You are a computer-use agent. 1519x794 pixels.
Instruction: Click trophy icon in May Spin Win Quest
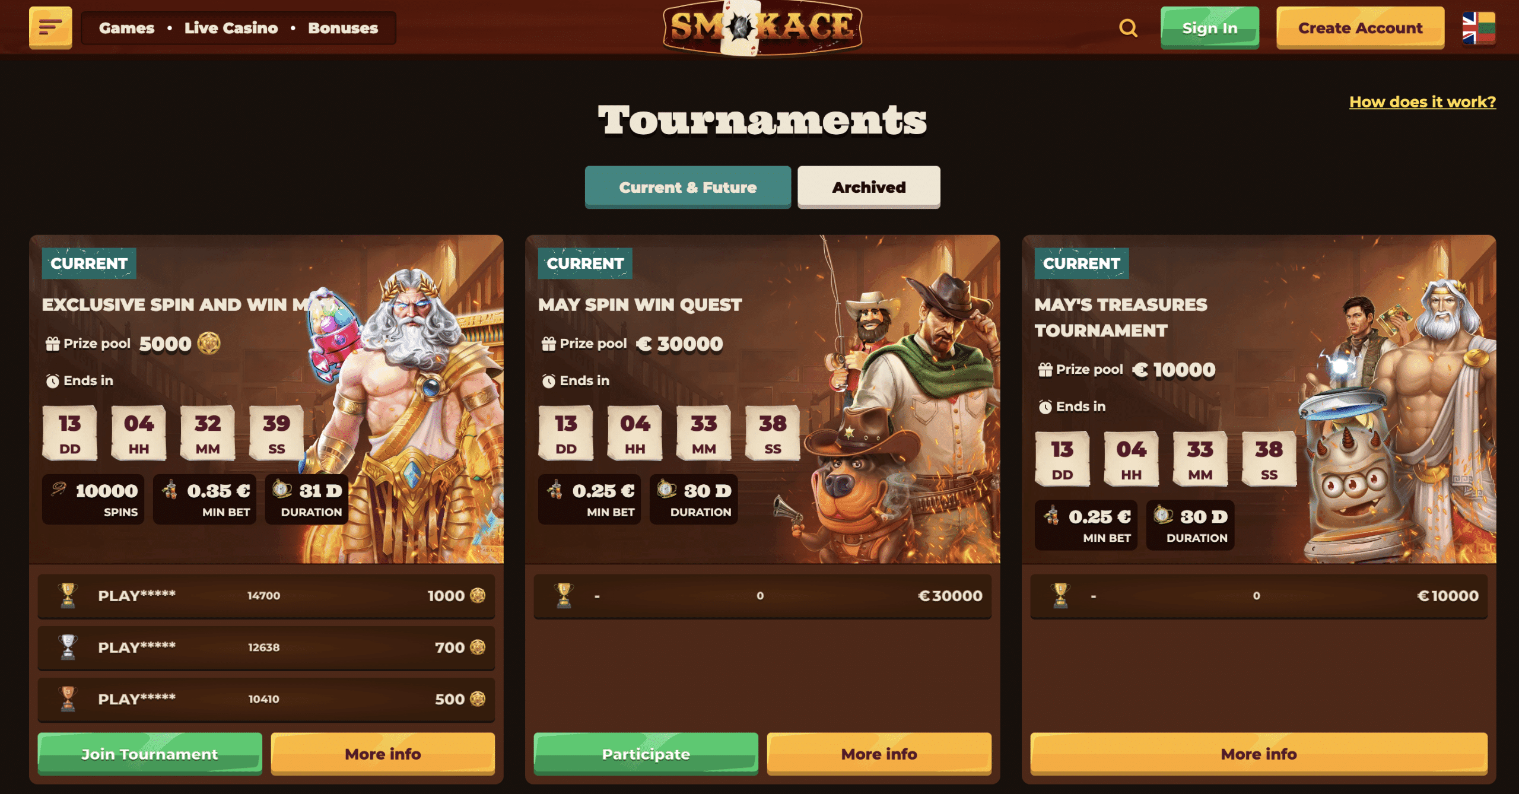[x=564, y=595]
